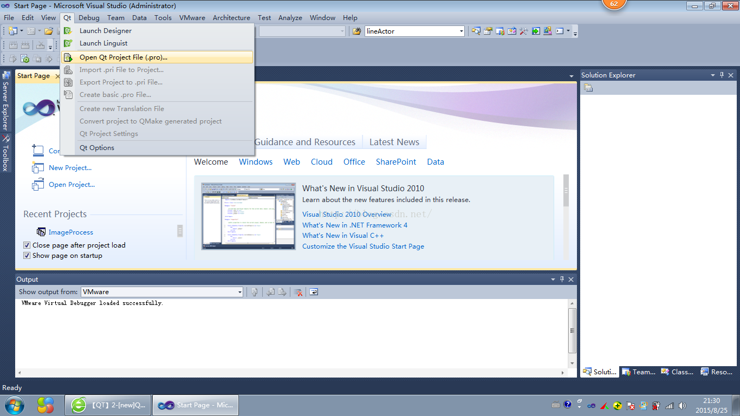Viewport: 740px width, 416px height.
Task: Close the Start Page tab with its X
Action: (57, 76)
